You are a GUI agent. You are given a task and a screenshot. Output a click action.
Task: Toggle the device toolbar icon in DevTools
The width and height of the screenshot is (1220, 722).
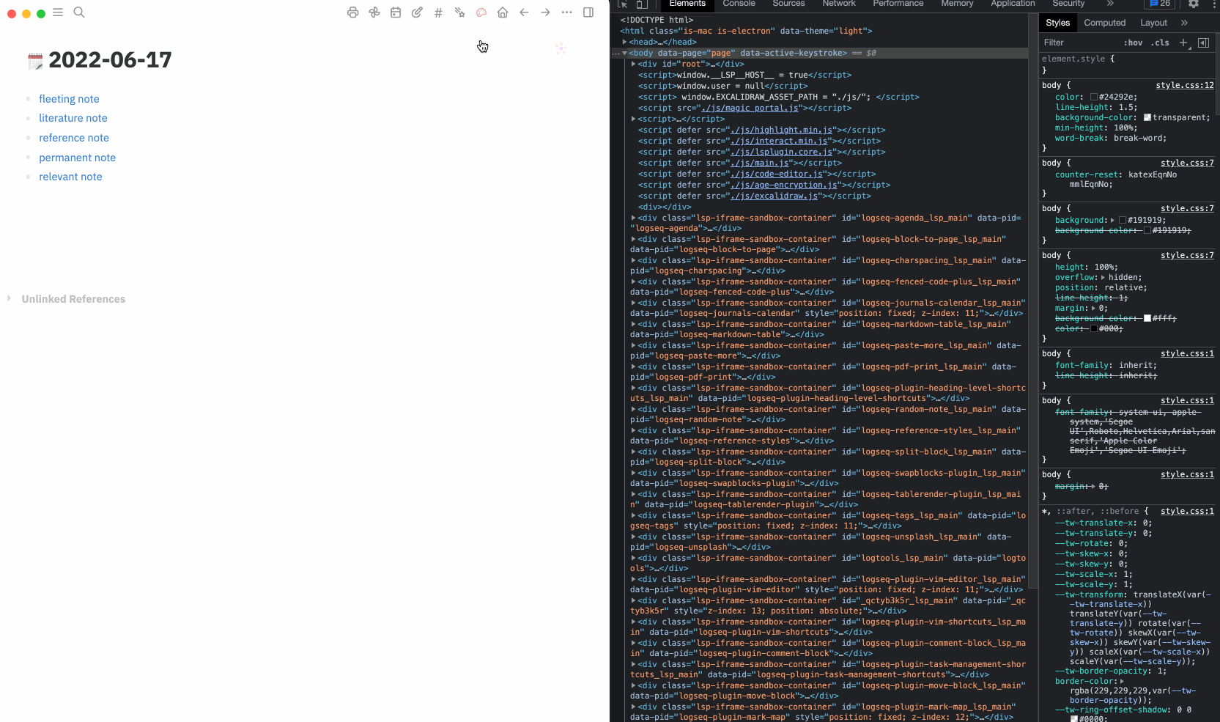point(640,4)
